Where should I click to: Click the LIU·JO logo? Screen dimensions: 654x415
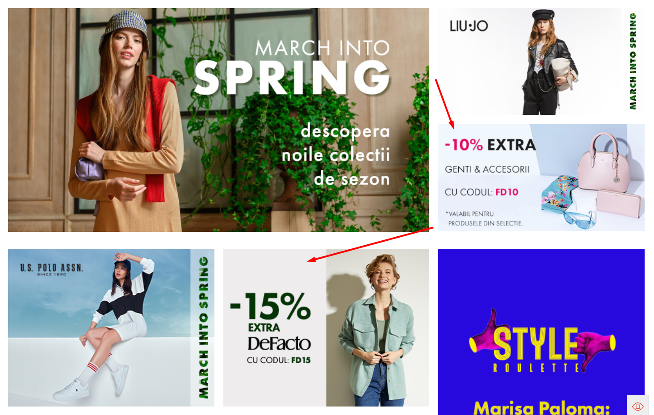(469, 26)
